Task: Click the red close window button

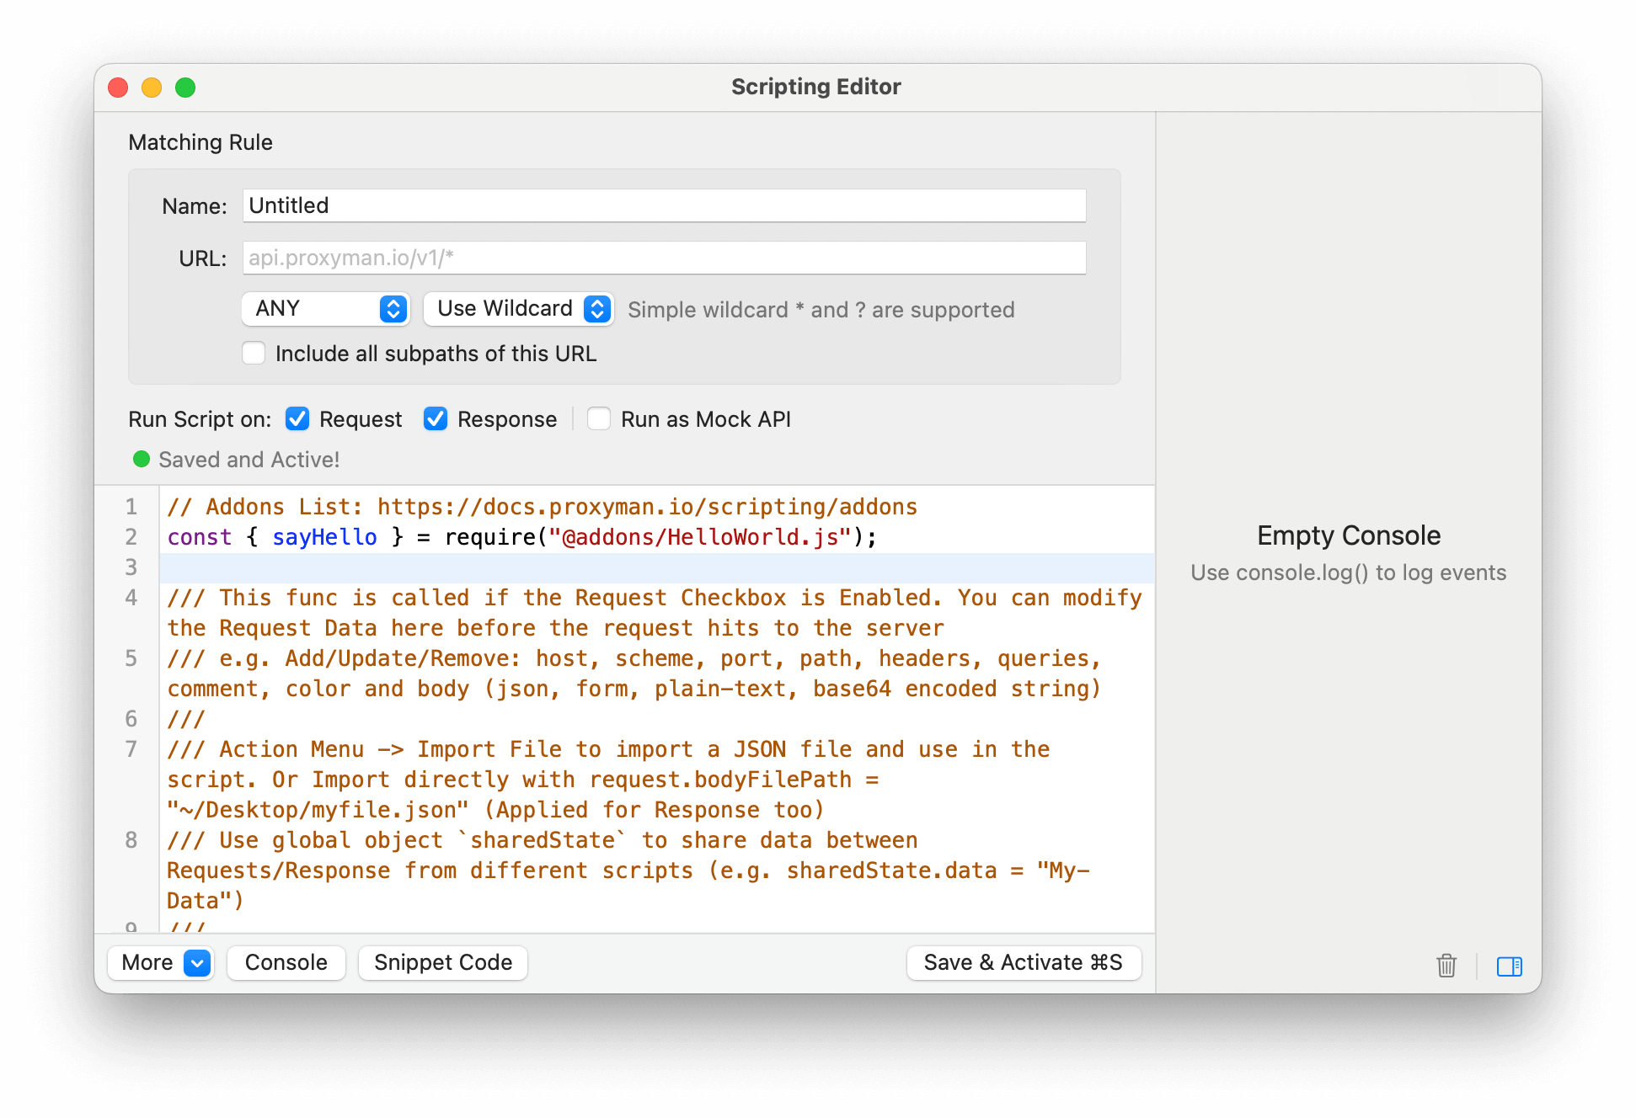Action: click(x=118, y=88)
